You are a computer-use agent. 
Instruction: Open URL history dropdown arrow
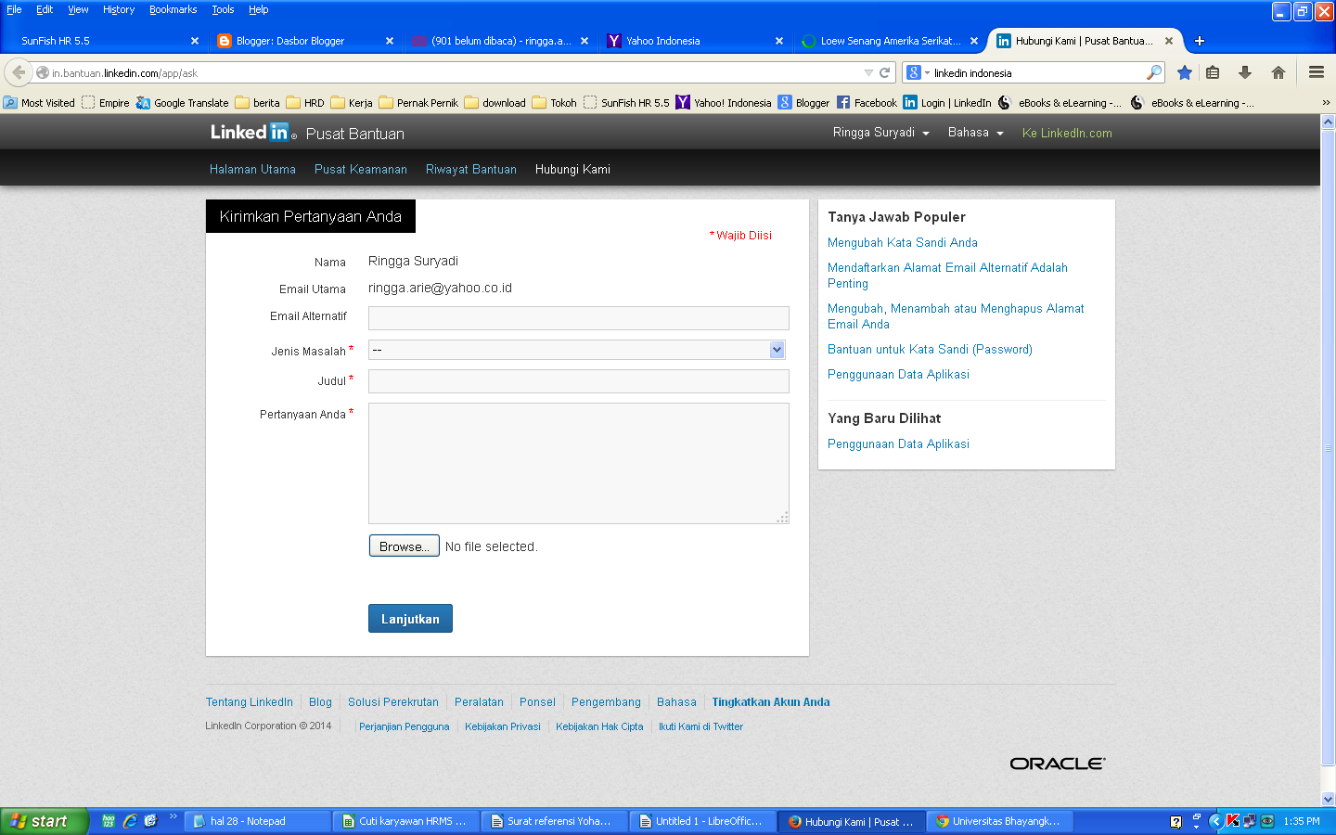[x=868, y=72]
